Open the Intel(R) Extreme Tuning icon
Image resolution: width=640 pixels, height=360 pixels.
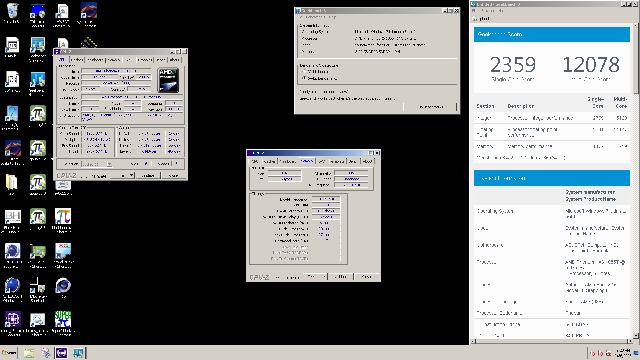click(12, 118)
